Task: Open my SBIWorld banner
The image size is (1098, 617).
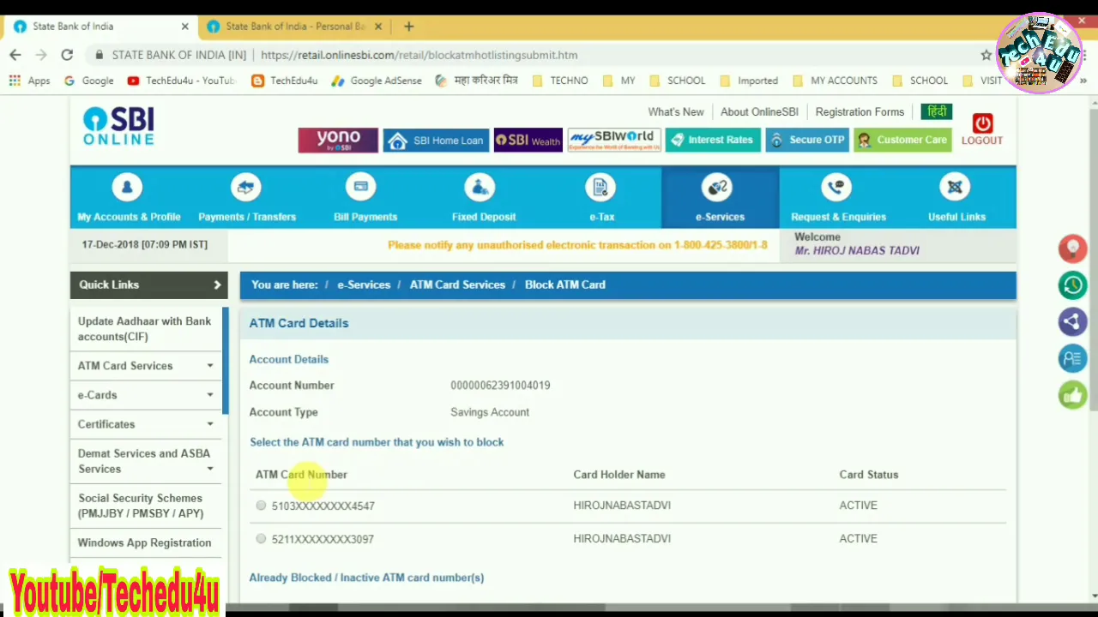Action: pos(614,141)
